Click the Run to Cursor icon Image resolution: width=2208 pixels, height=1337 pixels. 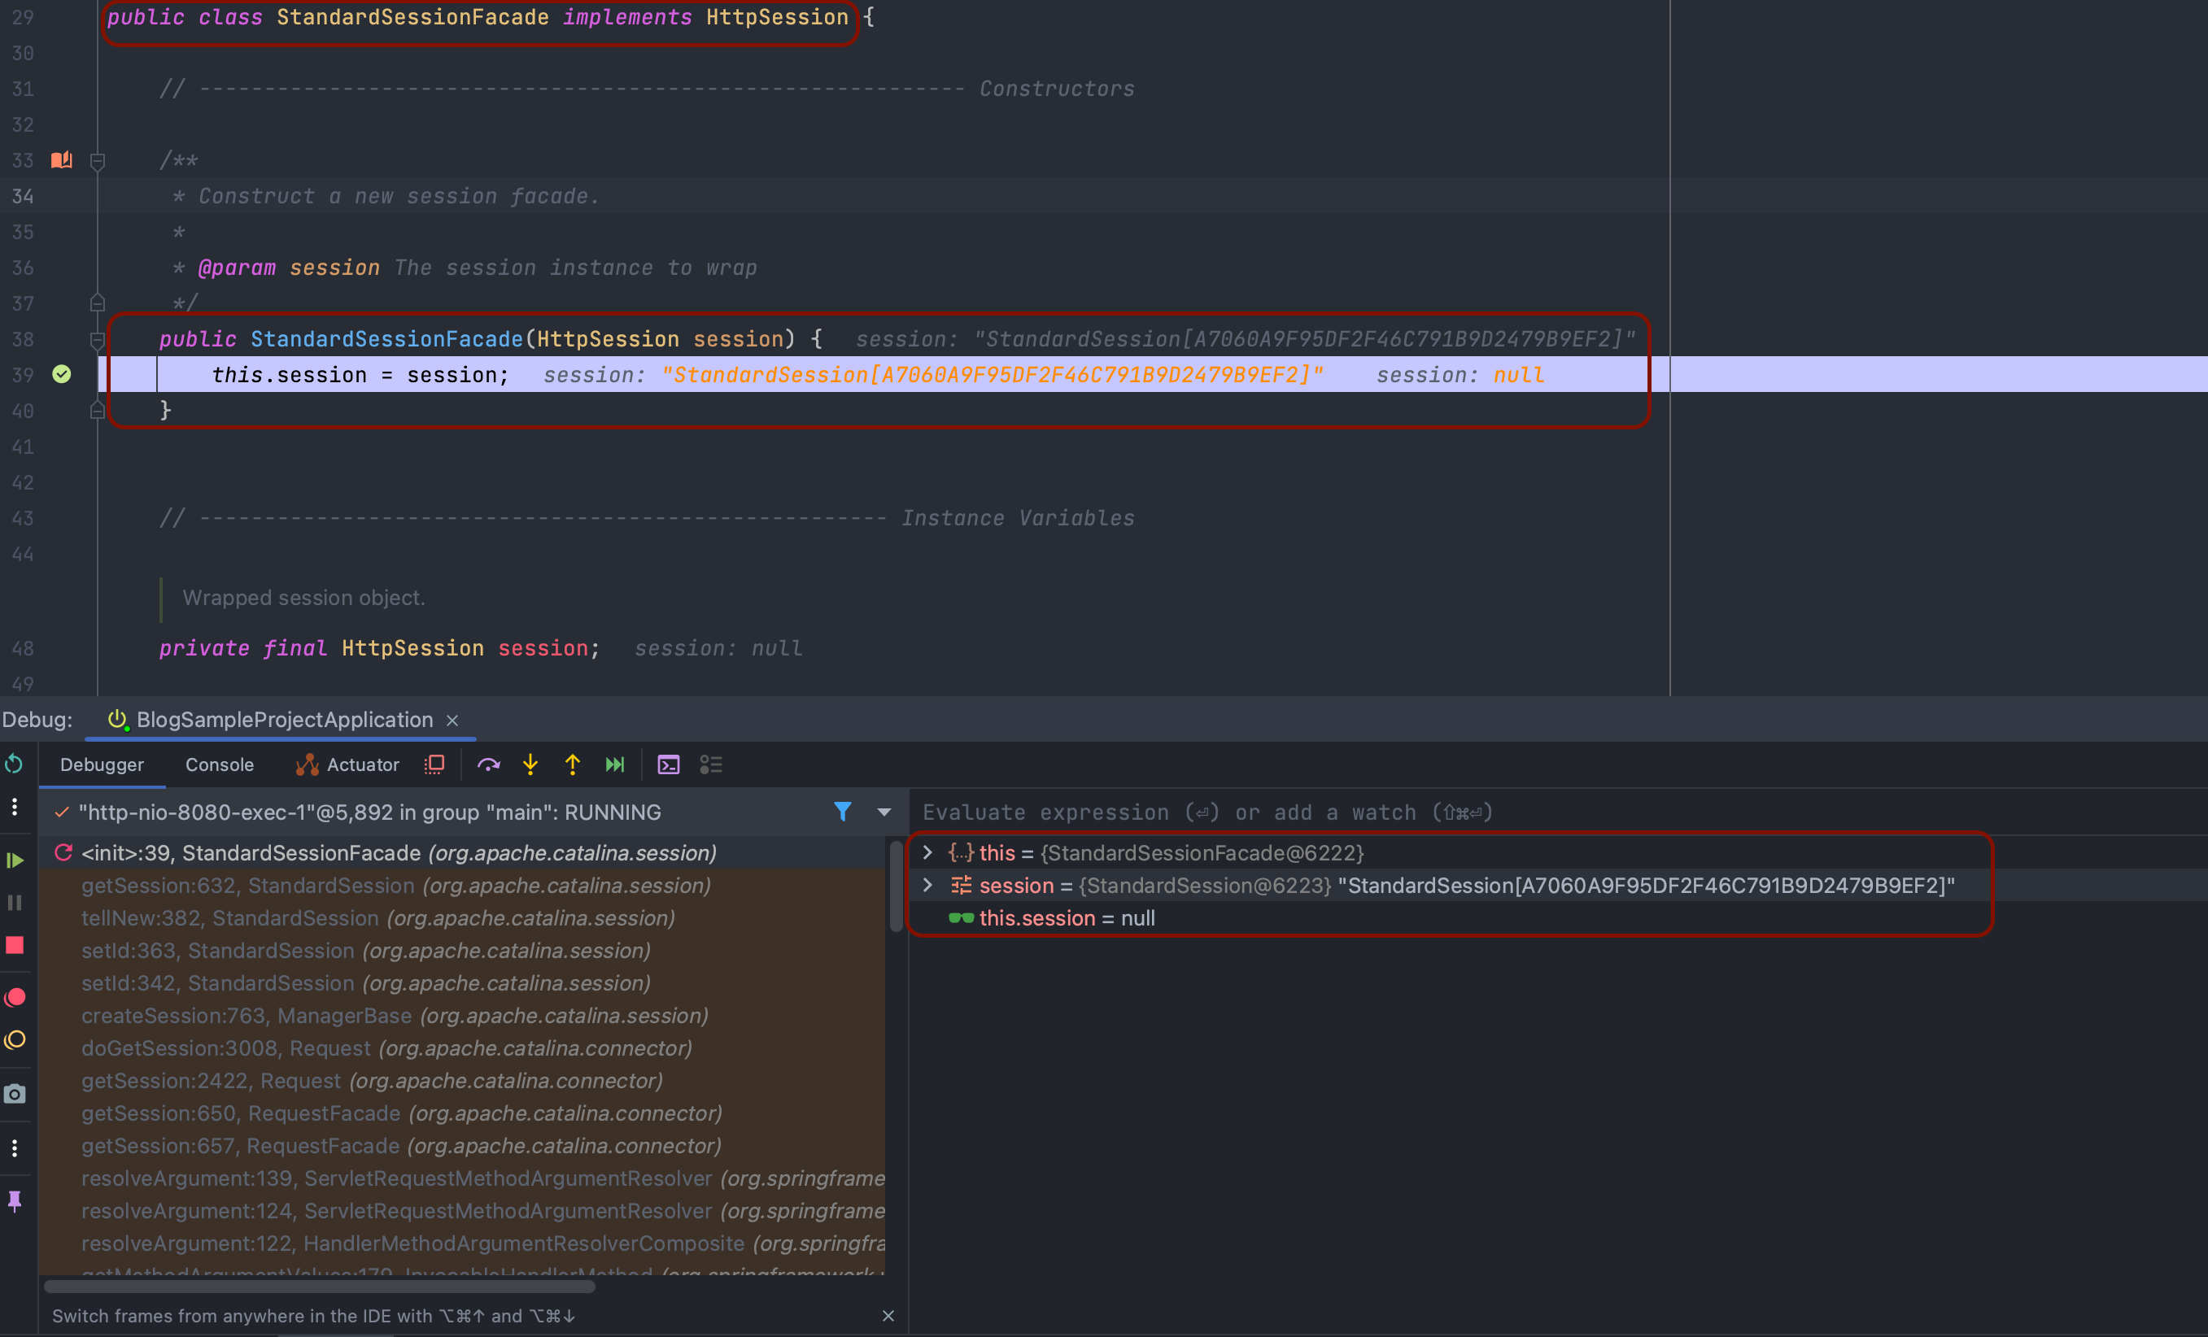(615, 764)
